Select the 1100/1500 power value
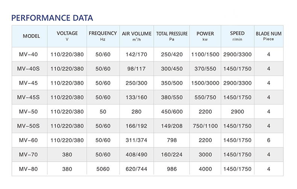The image size is (297, 189). 205,54
